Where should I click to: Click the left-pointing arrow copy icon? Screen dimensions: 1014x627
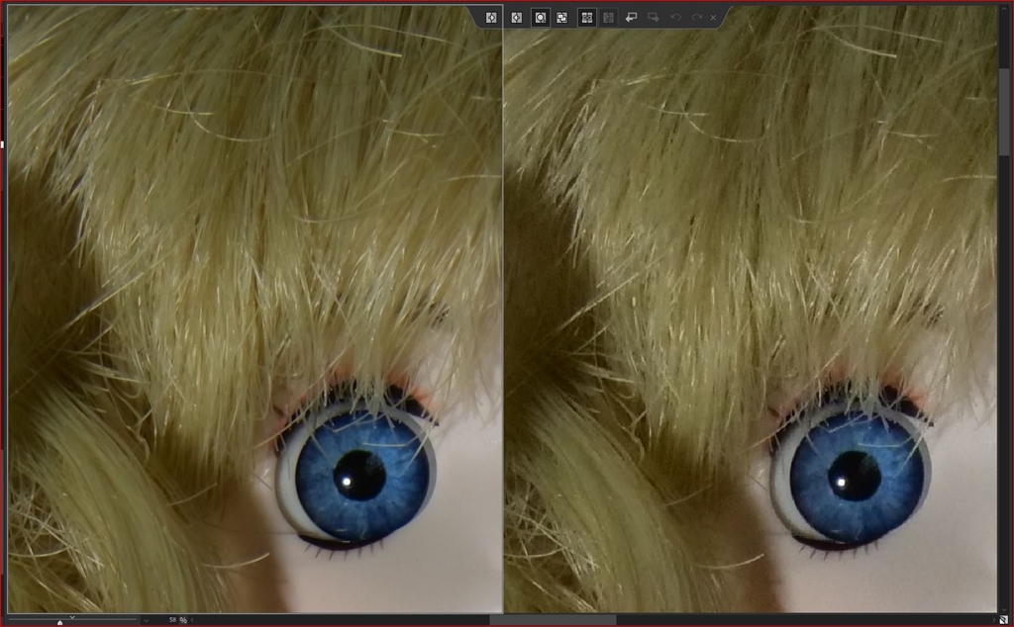631,18
